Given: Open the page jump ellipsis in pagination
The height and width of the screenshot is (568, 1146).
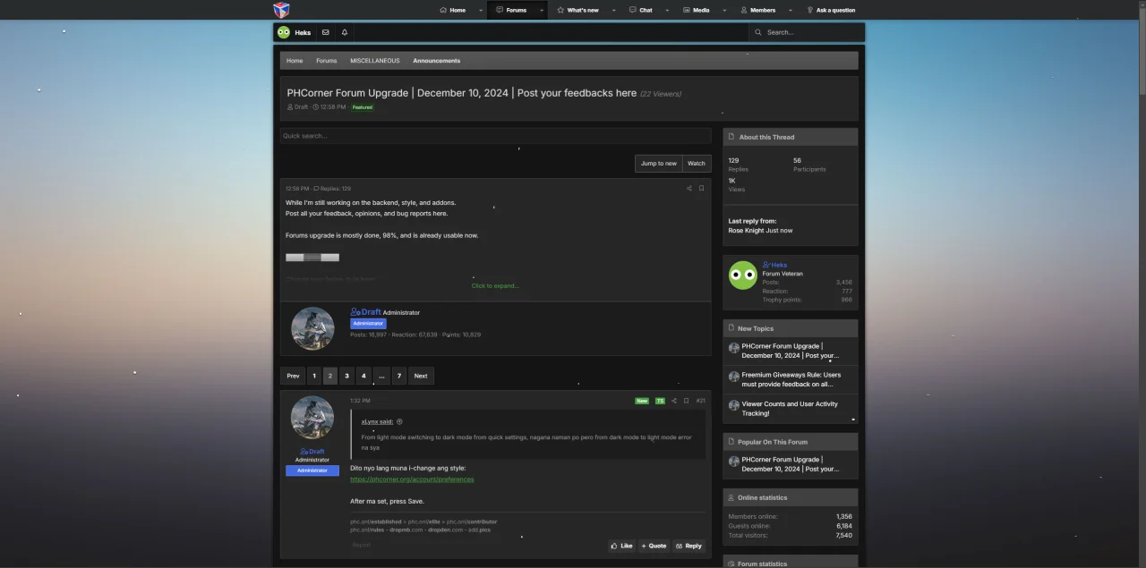Looking at the screenshot, I should [381, 376].
